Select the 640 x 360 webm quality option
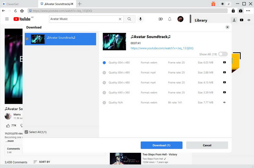Screen dimensions: 254x168 [x=104, y=93]
